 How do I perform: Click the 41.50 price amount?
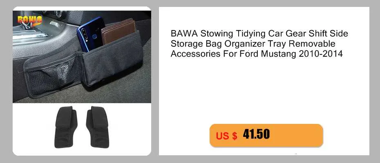(x=256, y=134)
